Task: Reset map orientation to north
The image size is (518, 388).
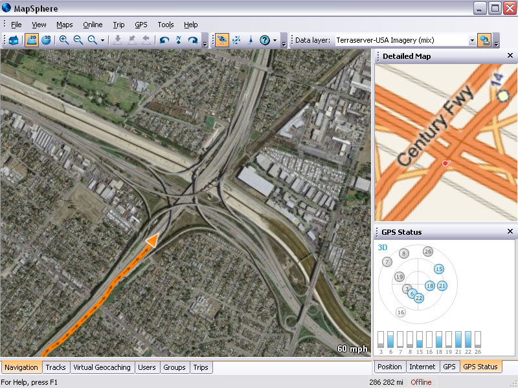Action: [x=179, y=40]
